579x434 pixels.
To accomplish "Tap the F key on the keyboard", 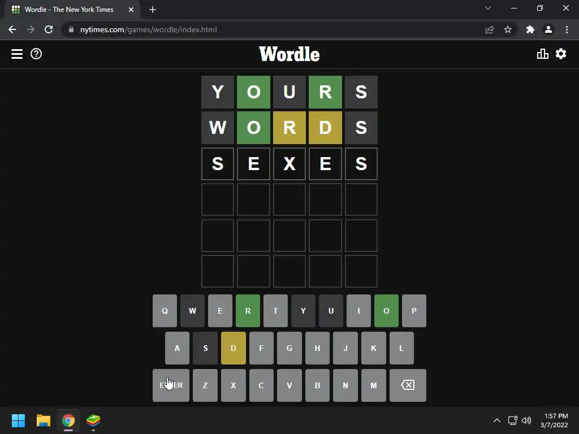I will 261,348.
